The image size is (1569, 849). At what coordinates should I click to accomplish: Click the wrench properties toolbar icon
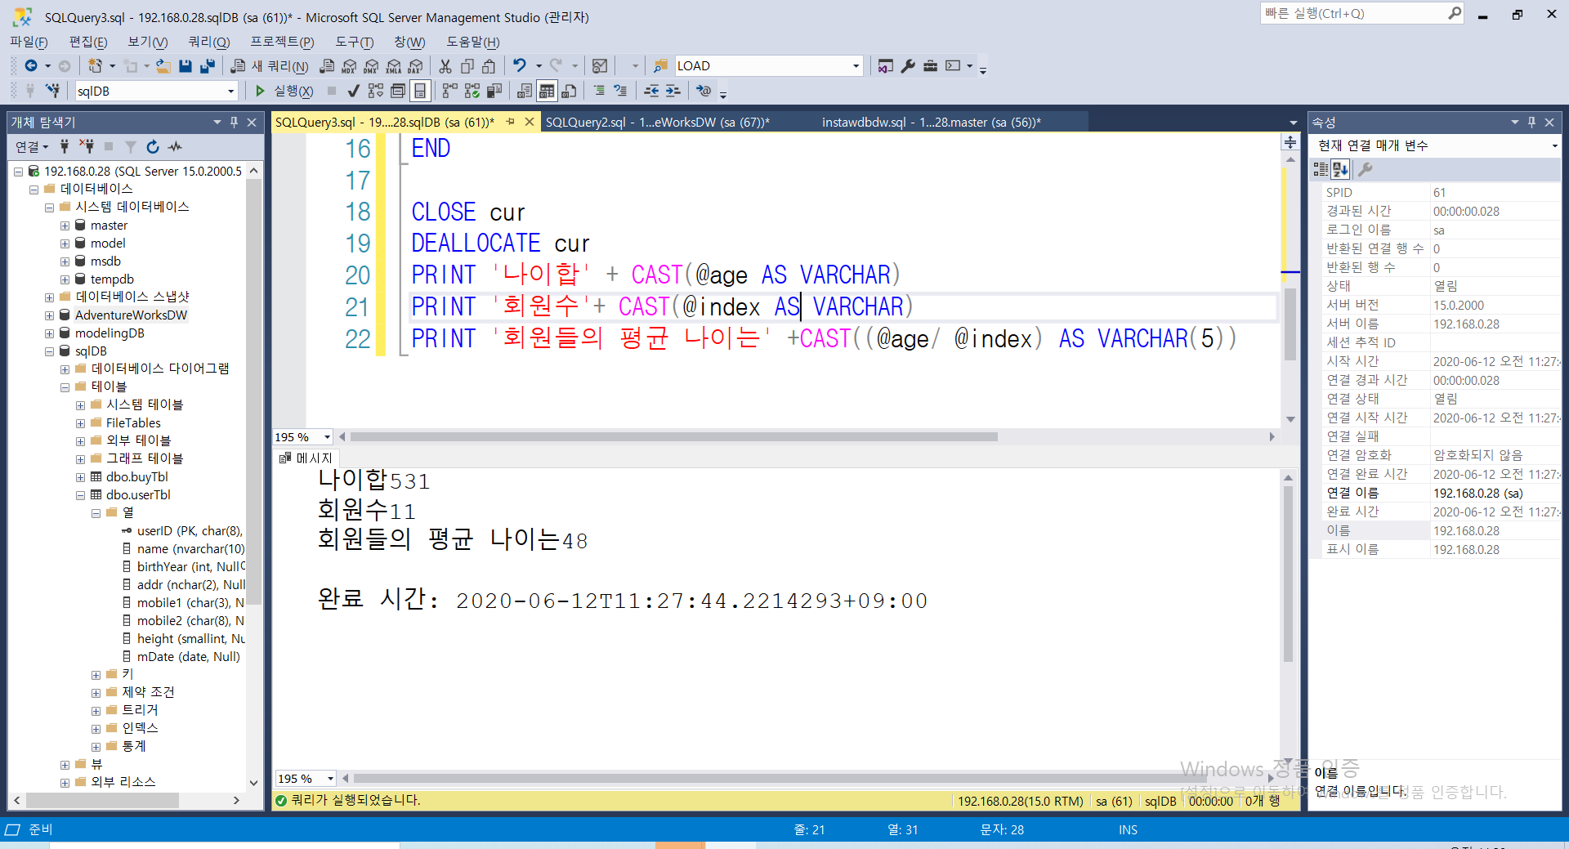point(908,66)
